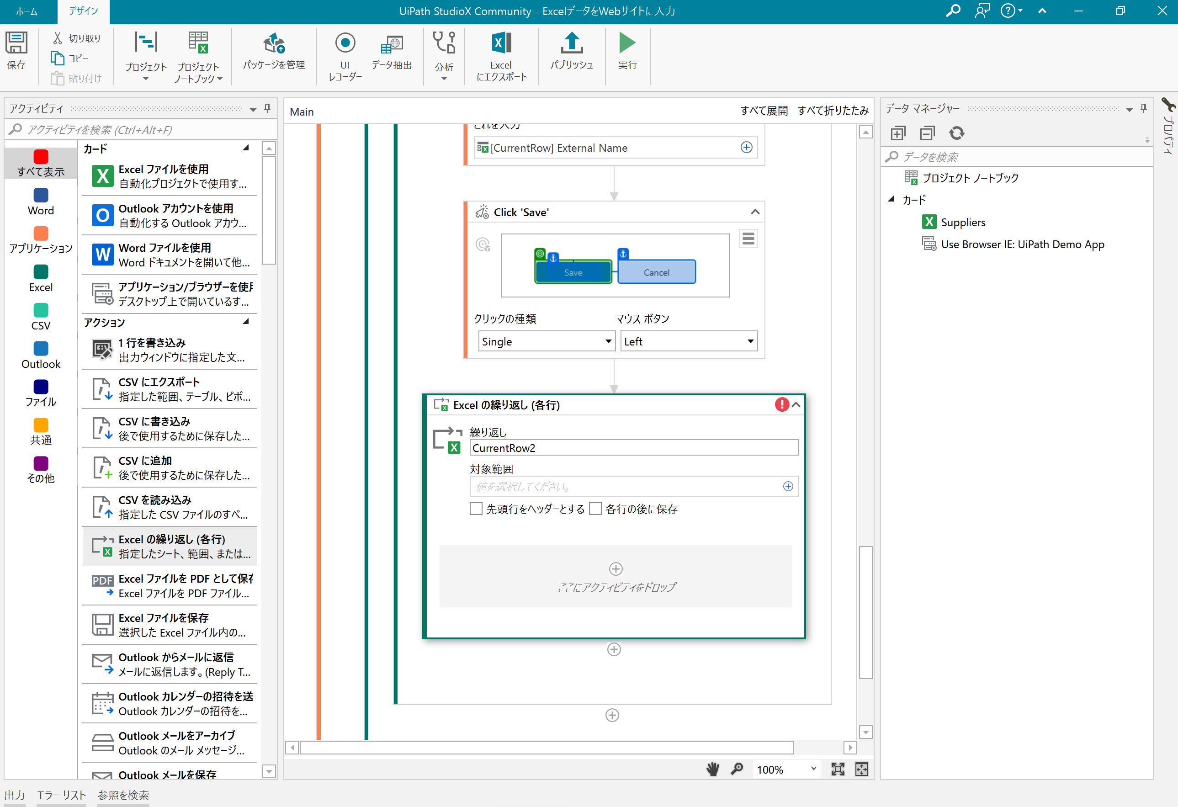Filter activities by CSV category
This screenshot has width=1178, height=807.
(x=41, y=316)
